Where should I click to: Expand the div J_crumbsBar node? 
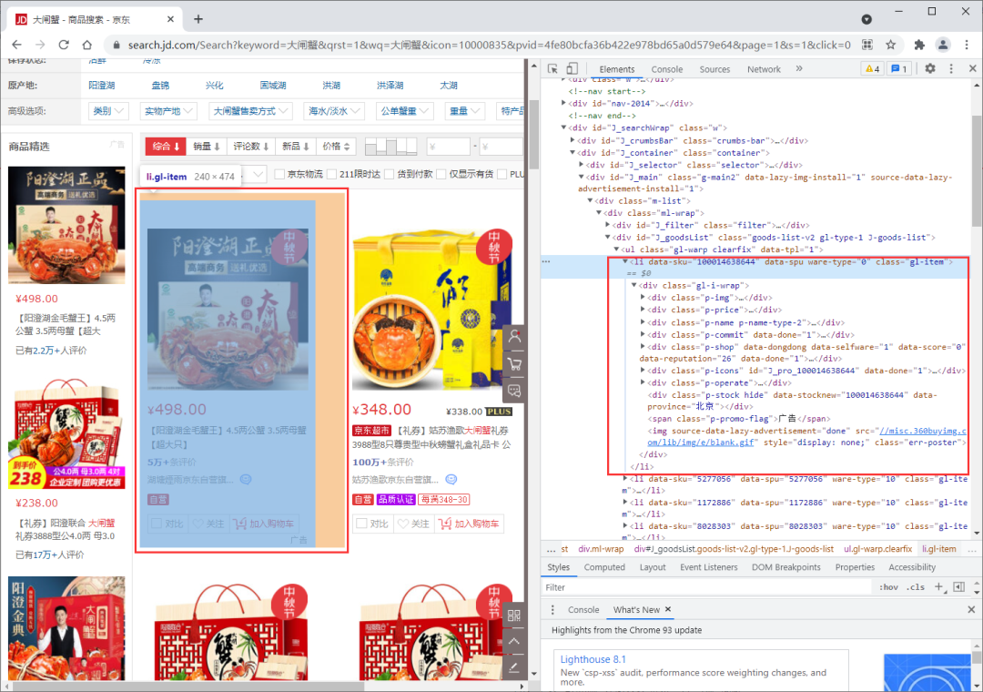coord(572,140)
